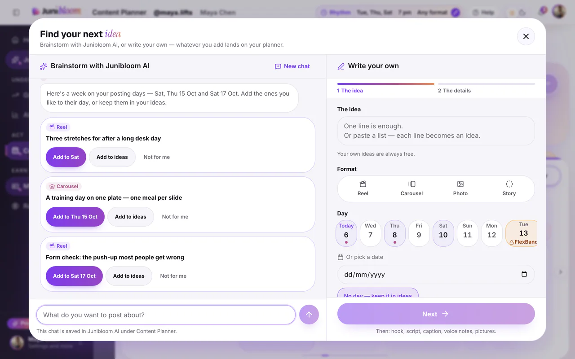Select the Story format option
This screenshot has height=359, width=575.
[509, 188]
